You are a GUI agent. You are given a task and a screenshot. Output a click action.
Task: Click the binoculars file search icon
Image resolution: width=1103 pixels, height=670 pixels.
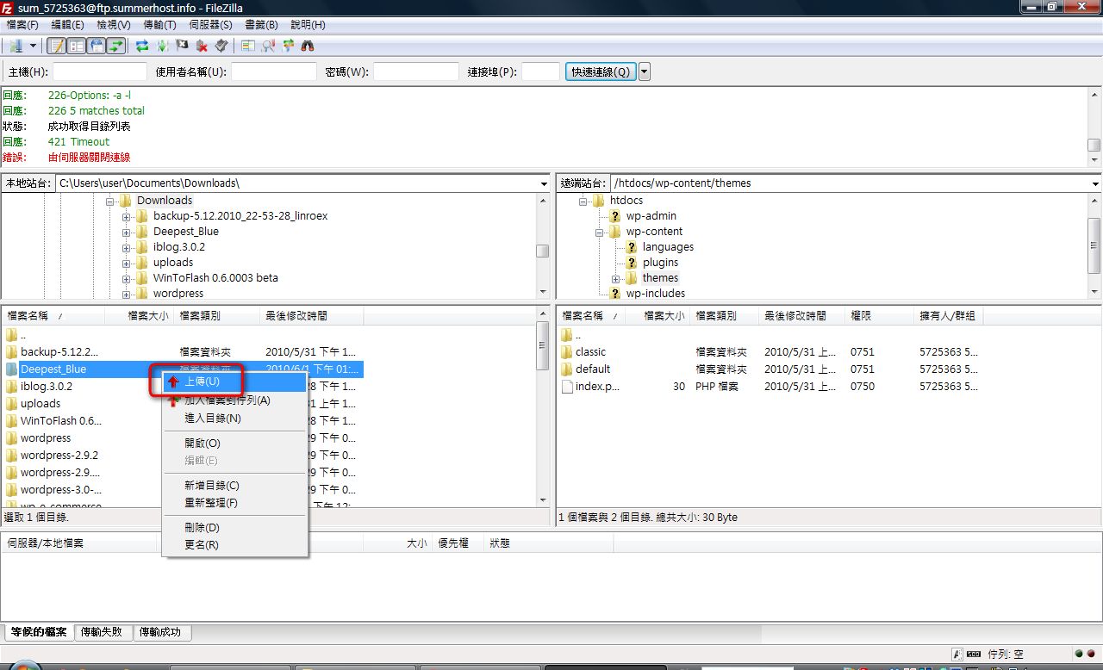point(308,46)
